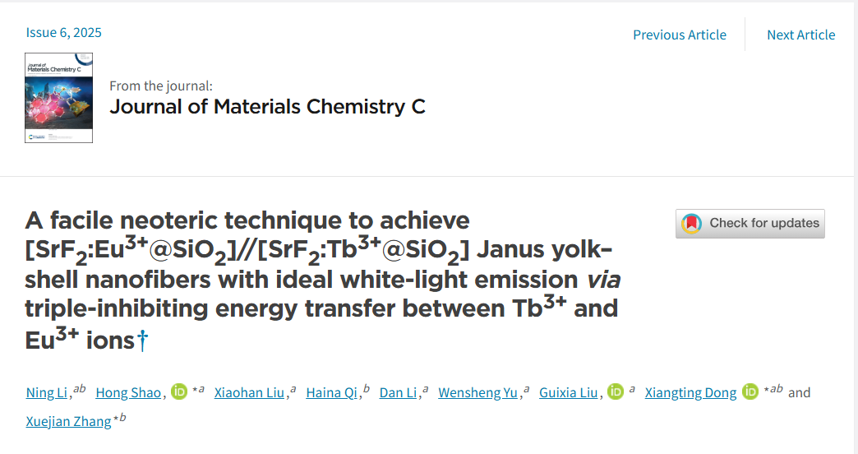Open the Issue 6, 2025 link

63,32
